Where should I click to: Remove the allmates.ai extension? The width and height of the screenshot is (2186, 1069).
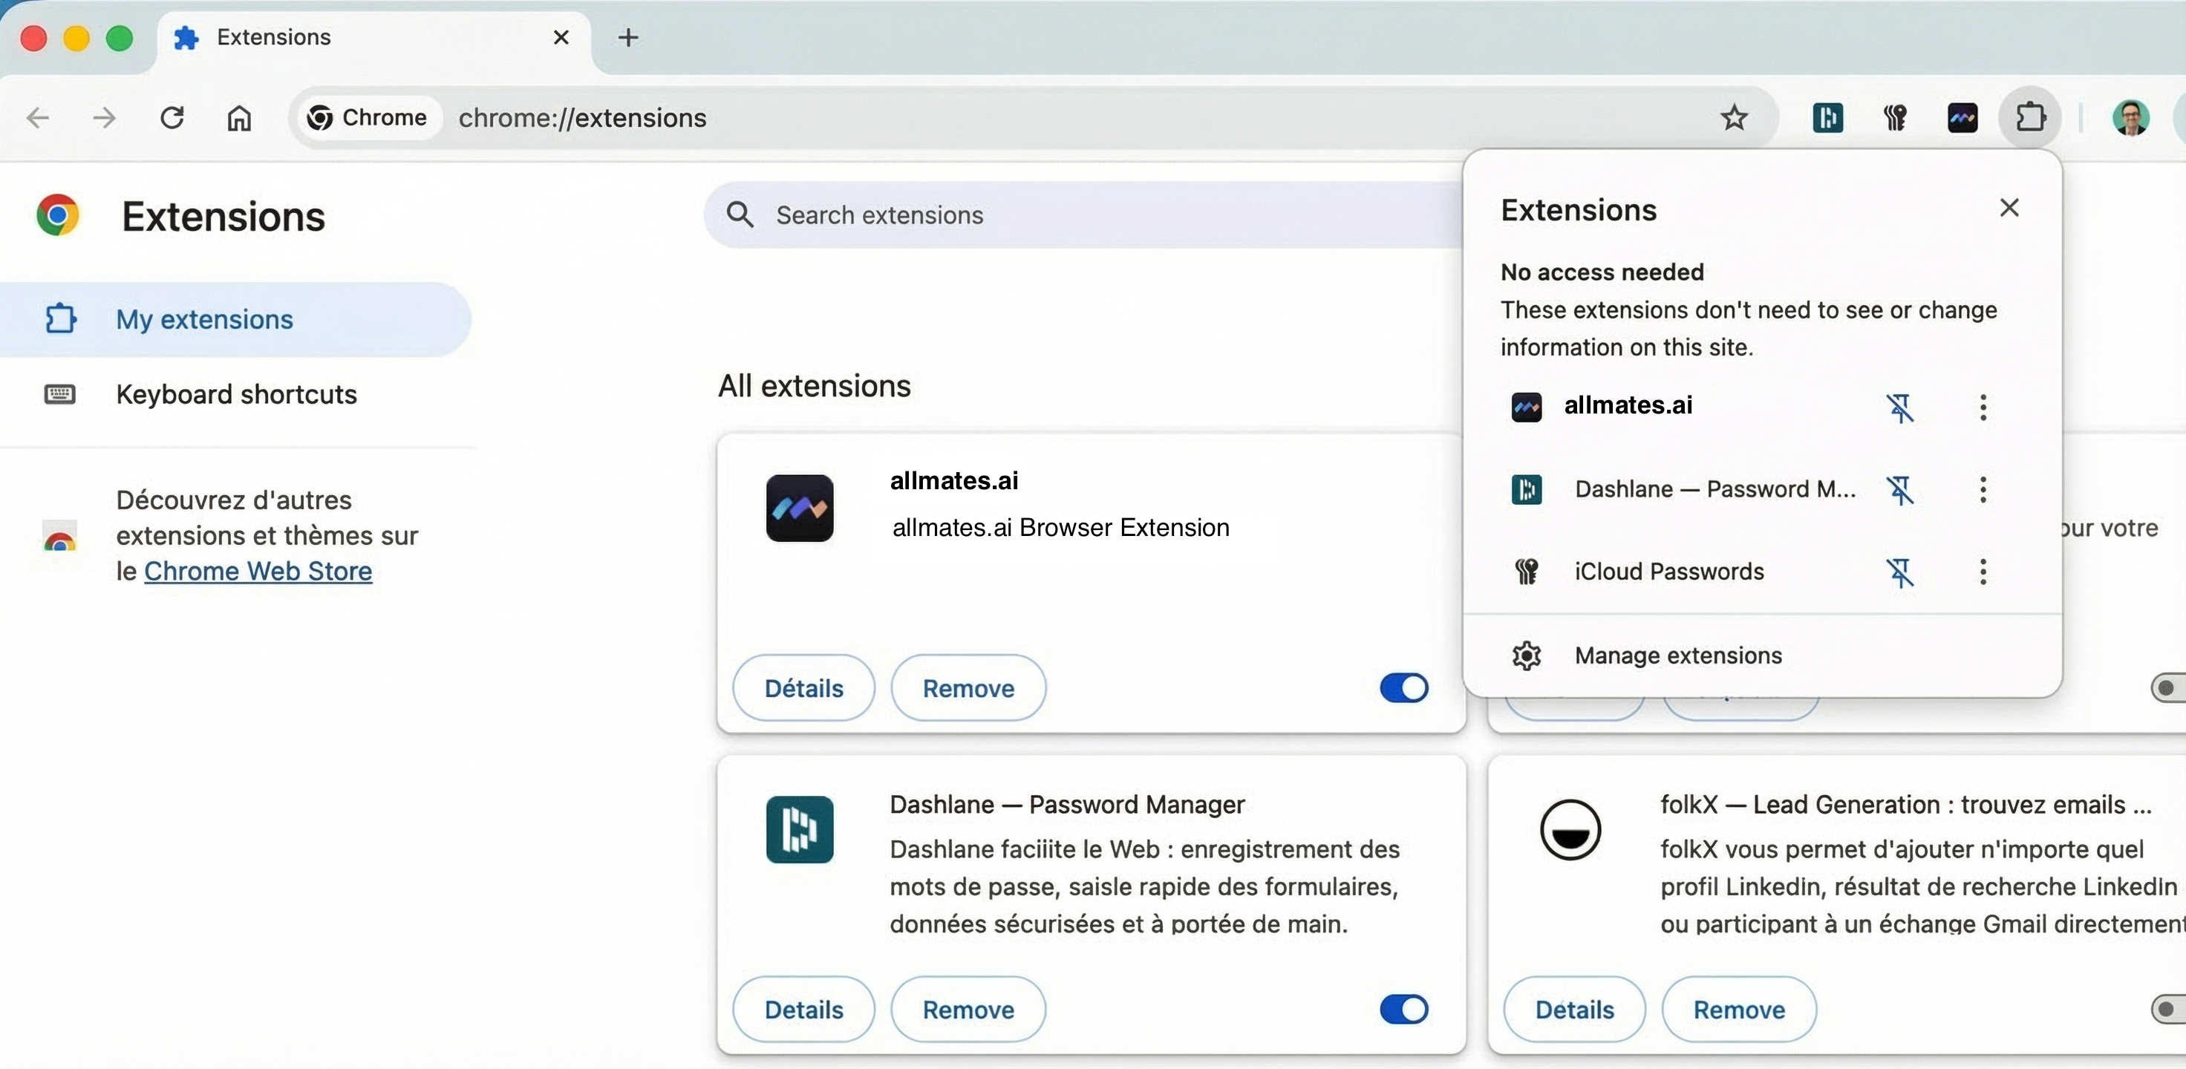click(968, 688)
